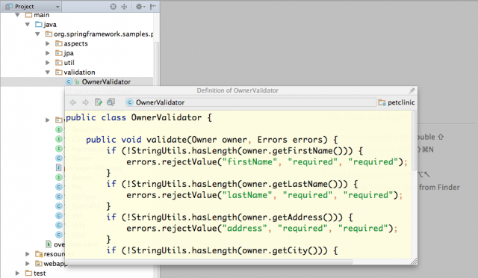Expand the util package
This screenshot has width=478, height=278.
48,63
